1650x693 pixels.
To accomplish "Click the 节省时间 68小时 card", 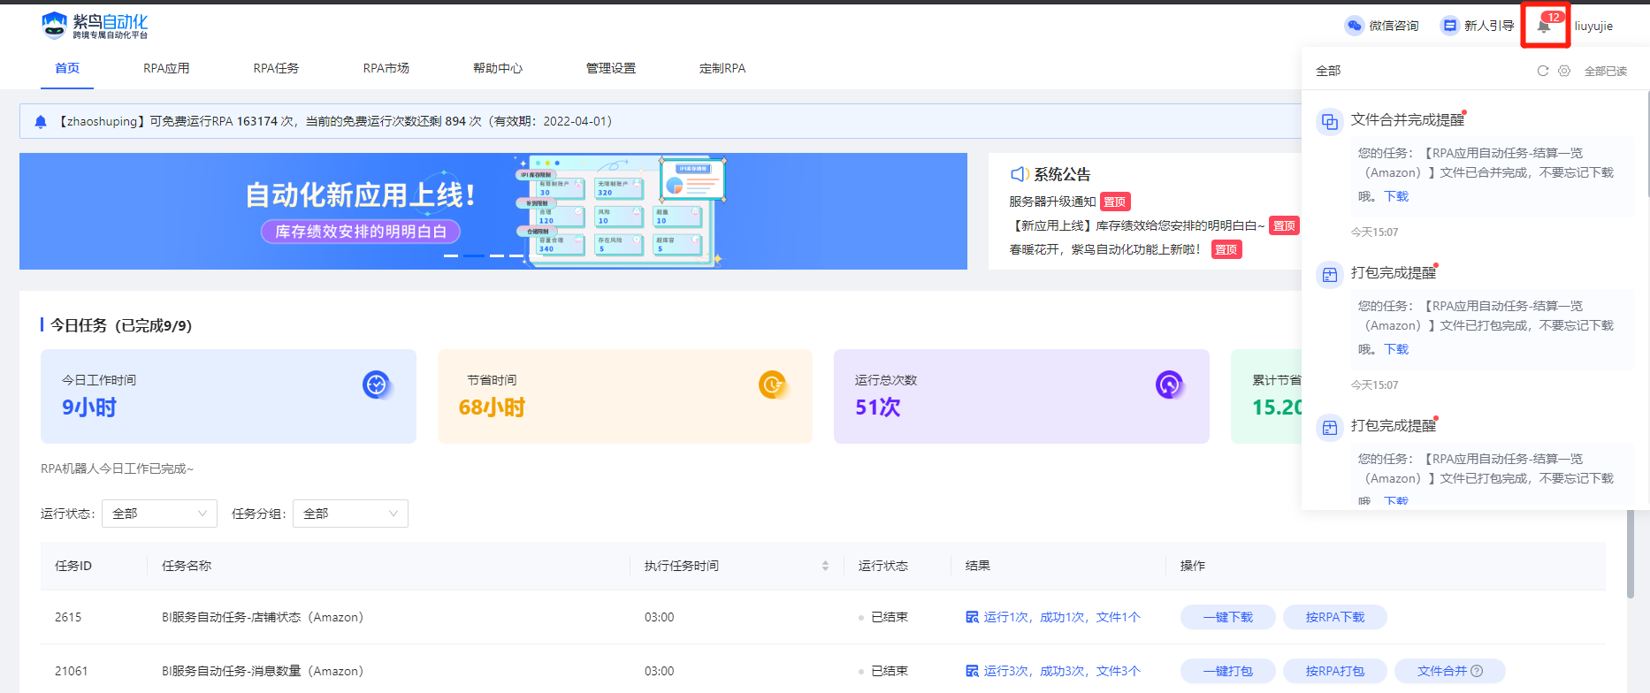I will [625, 396].
